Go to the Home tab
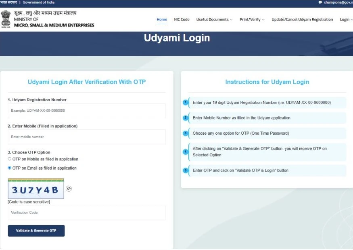 click(162, 20)
